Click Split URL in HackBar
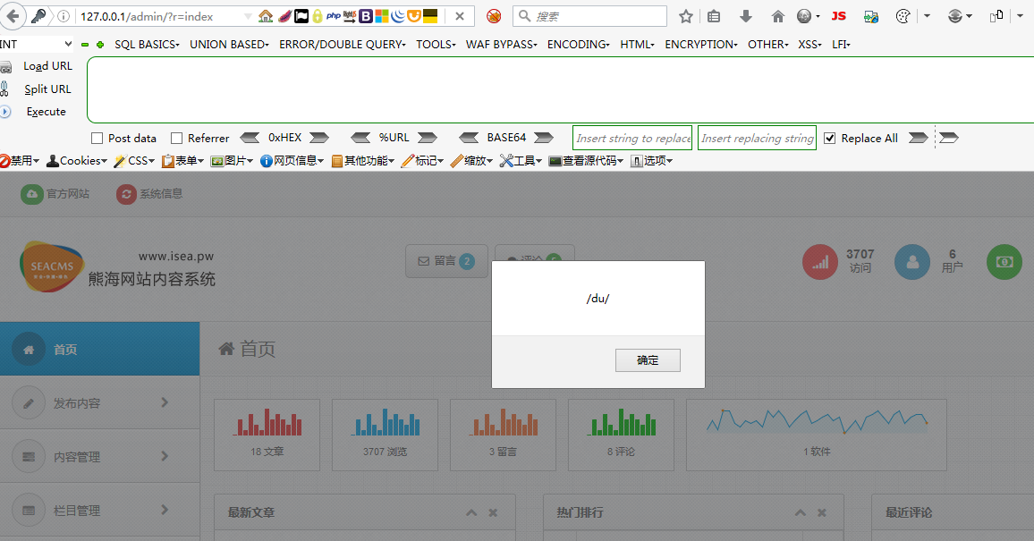The width and height of the screenshot is (1034, 541). pyautogui.click(x=47, y=89)
